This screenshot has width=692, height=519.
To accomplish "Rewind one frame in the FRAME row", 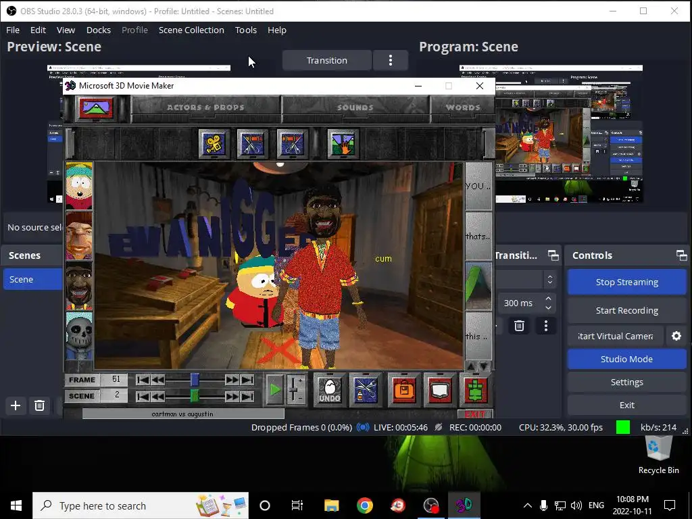I will [157, 380].
